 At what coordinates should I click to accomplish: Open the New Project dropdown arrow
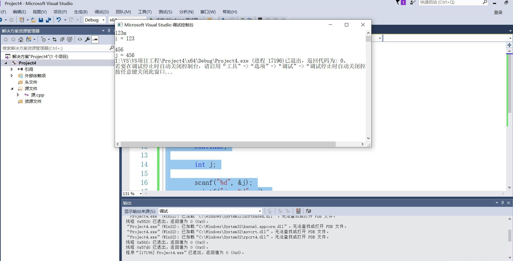pos(28,20)
